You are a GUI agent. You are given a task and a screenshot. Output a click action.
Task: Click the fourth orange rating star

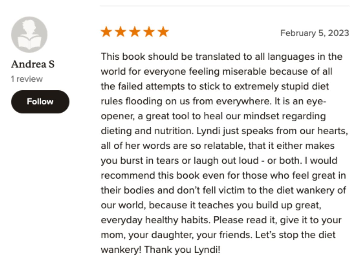pos(149,32)
